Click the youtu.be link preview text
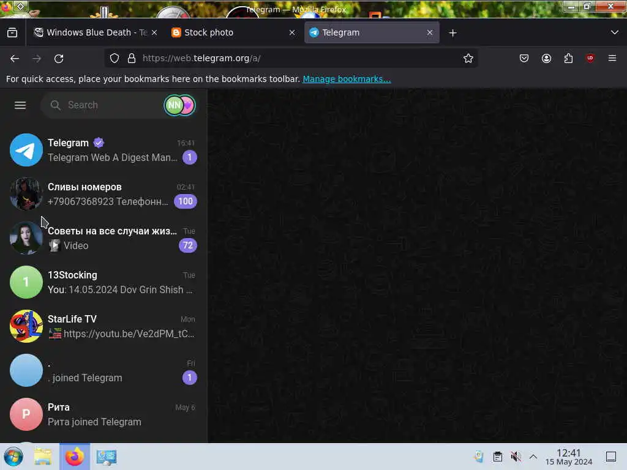 click(x=129, y=334)
